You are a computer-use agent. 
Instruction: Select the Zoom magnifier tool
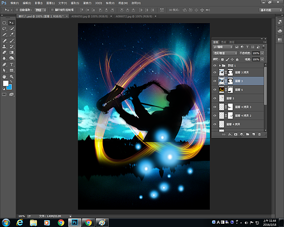coord(11,76)
